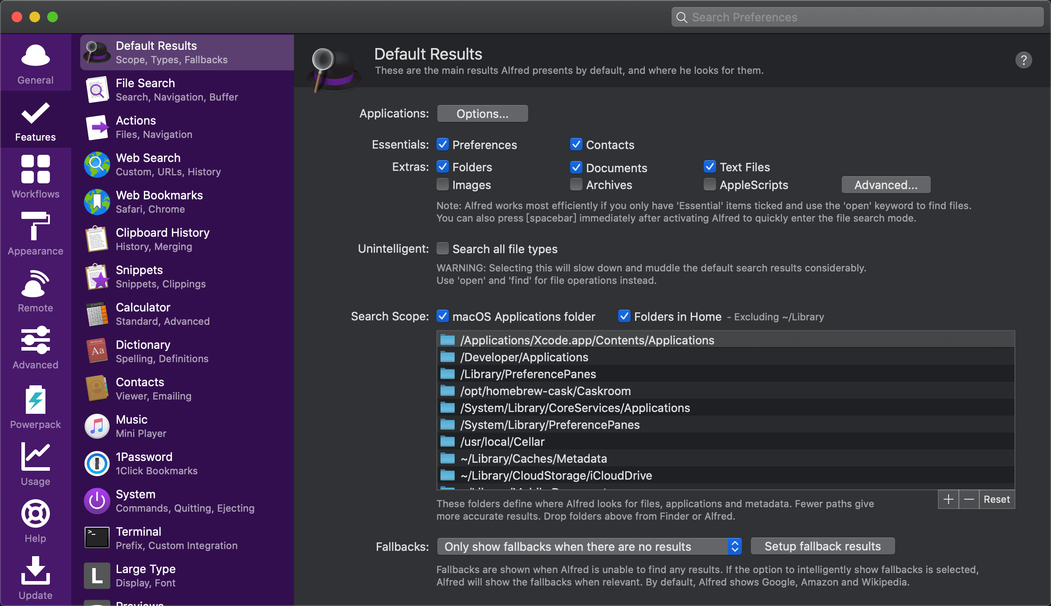Select /Applications/Xcode.app/Contents/Applications path
1051x606 pixels.
(725, 340)
